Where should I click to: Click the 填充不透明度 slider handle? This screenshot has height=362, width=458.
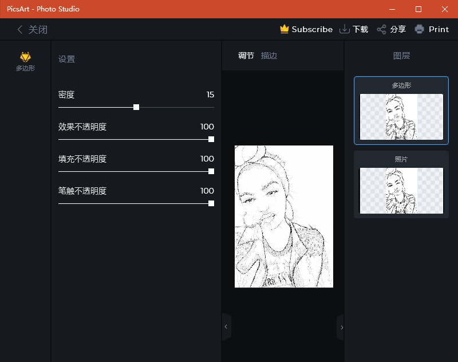[x=211, y=171]
